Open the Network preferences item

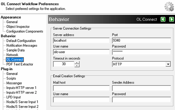(12, 55)
